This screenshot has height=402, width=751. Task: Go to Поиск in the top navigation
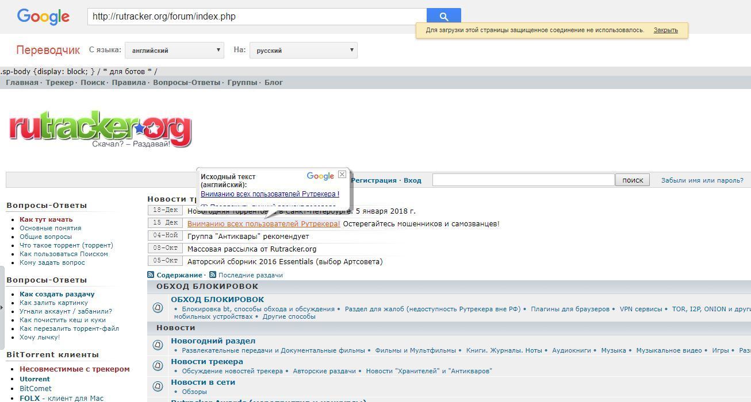tap(93, 83)
